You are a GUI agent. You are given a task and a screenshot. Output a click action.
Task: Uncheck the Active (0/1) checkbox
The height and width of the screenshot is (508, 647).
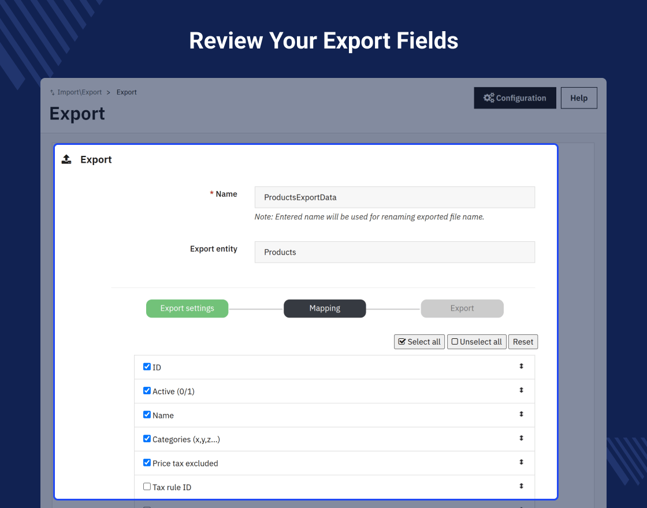(147, 390)
